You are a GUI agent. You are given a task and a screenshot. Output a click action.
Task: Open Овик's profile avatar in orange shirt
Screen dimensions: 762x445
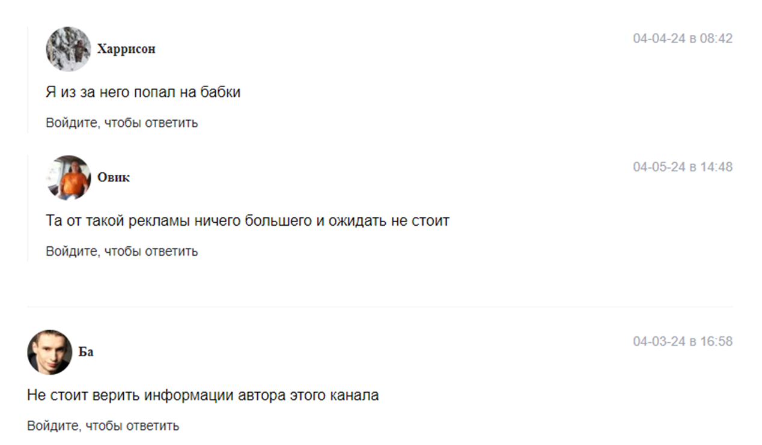coord(69,178)
